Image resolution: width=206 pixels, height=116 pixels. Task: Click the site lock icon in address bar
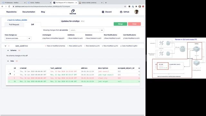tap(14, 6)
